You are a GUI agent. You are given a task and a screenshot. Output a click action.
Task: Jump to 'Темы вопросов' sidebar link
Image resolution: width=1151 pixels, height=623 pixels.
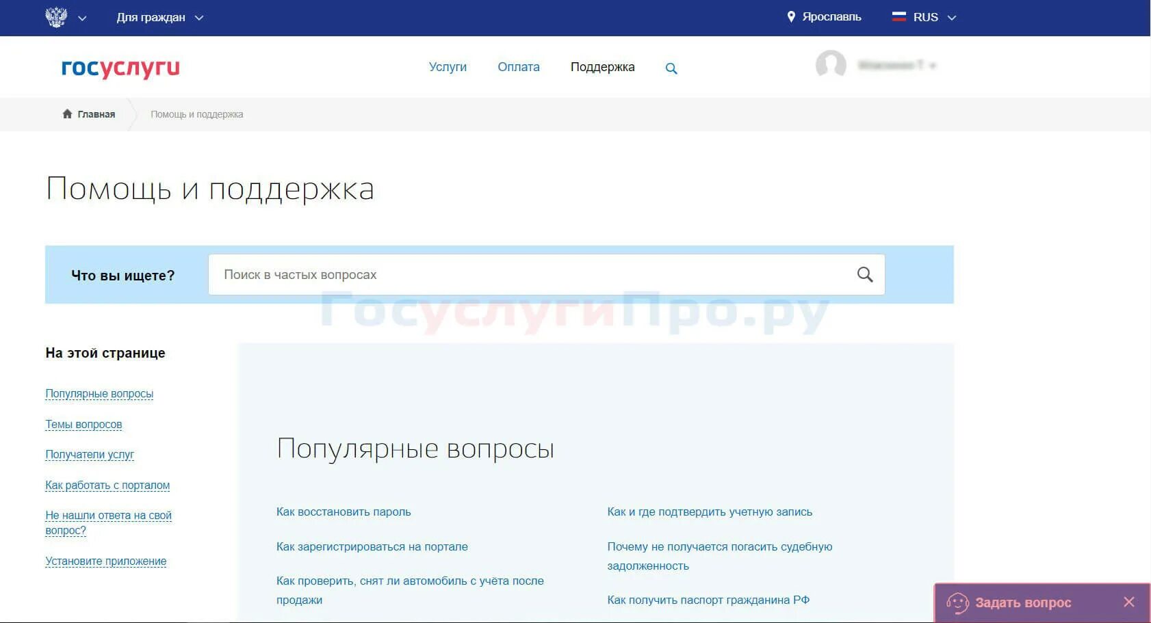[83, 425]
